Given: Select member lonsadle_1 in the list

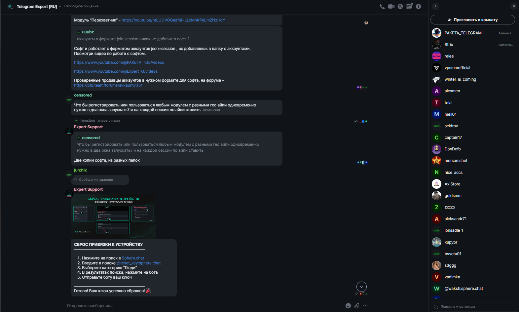Looking at the screenshot, I should coord(473,230).
